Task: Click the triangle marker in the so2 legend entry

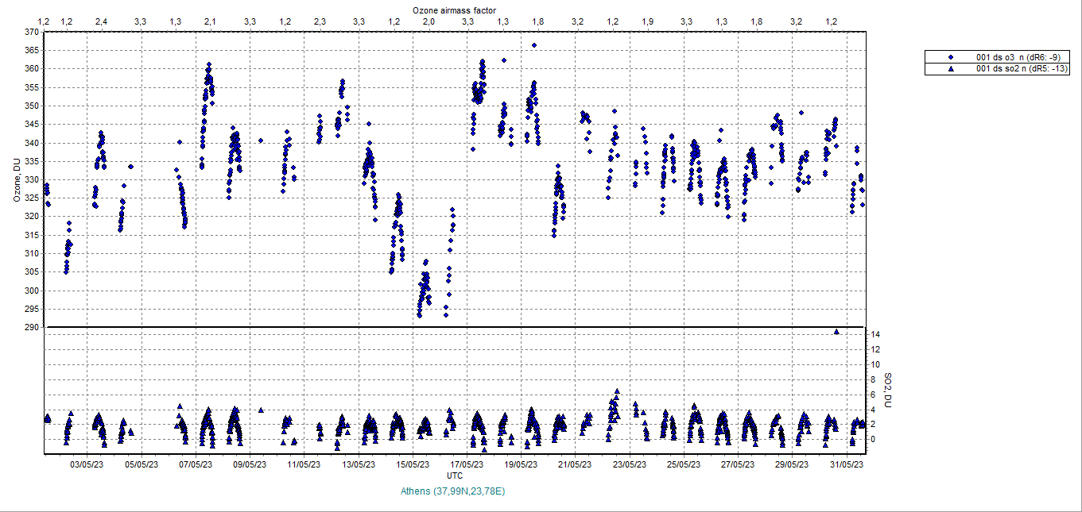Action: point(951,69)
